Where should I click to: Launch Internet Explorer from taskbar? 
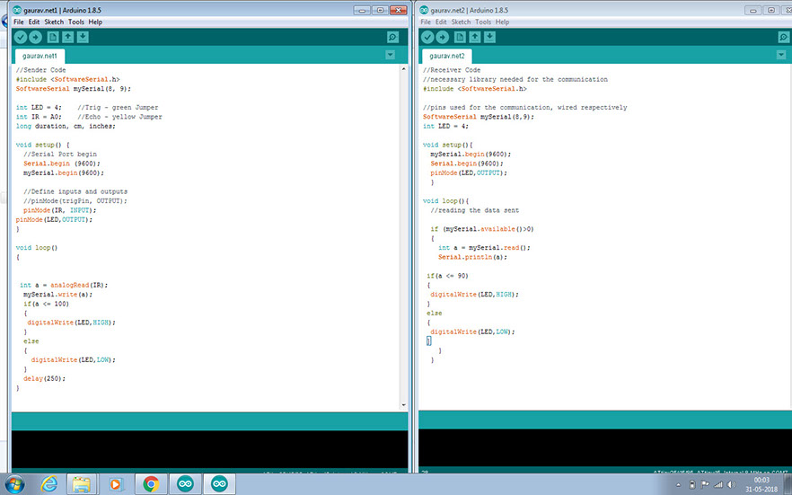coord(49,484)
